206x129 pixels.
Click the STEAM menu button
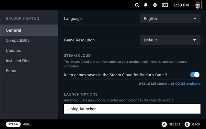[13, 124]
